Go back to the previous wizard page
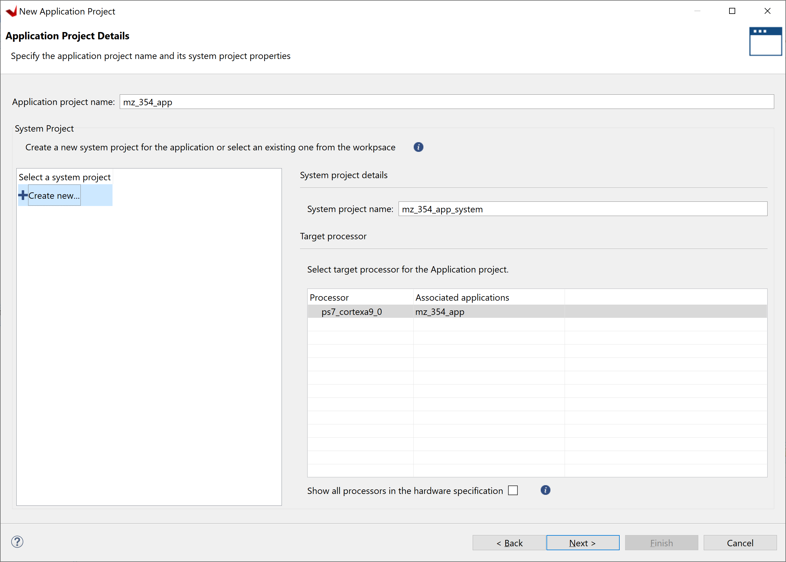The width and height of the screenshot is (786, 562). coord(510,542)
